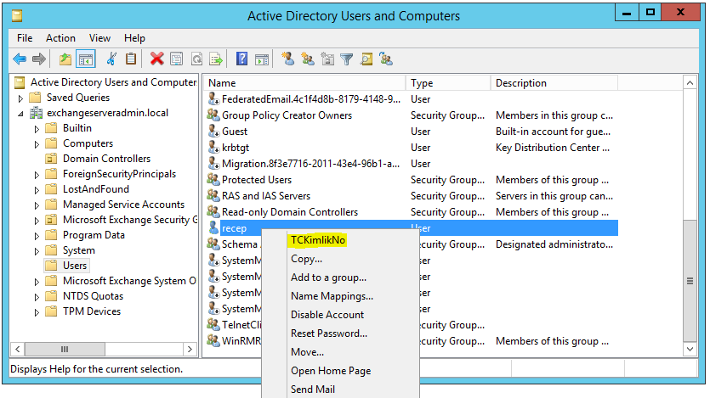
Task: Expand the Managed Service Accounts container
Action: point(37,205)
